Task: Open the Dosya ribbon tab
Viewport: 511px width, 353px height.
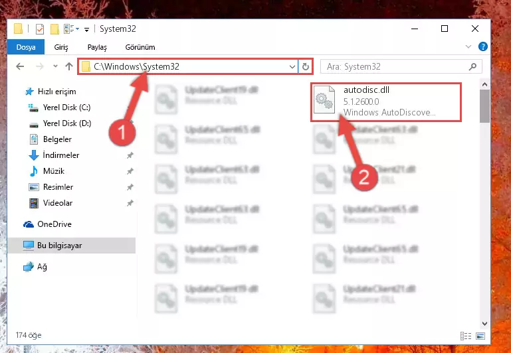Action: (x=26, y=47)
